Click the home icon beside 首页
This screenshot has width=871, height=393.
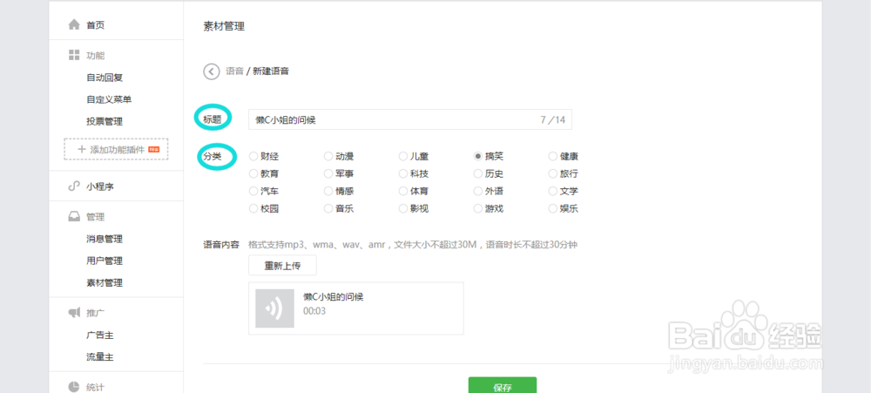click(74, 25)
